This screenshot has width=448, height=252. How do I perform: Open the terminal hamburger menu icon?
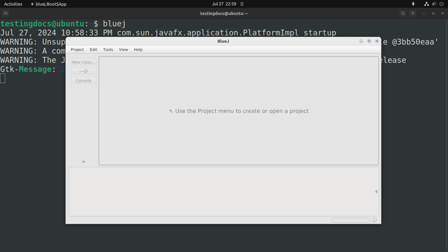(x=413, y=13)
